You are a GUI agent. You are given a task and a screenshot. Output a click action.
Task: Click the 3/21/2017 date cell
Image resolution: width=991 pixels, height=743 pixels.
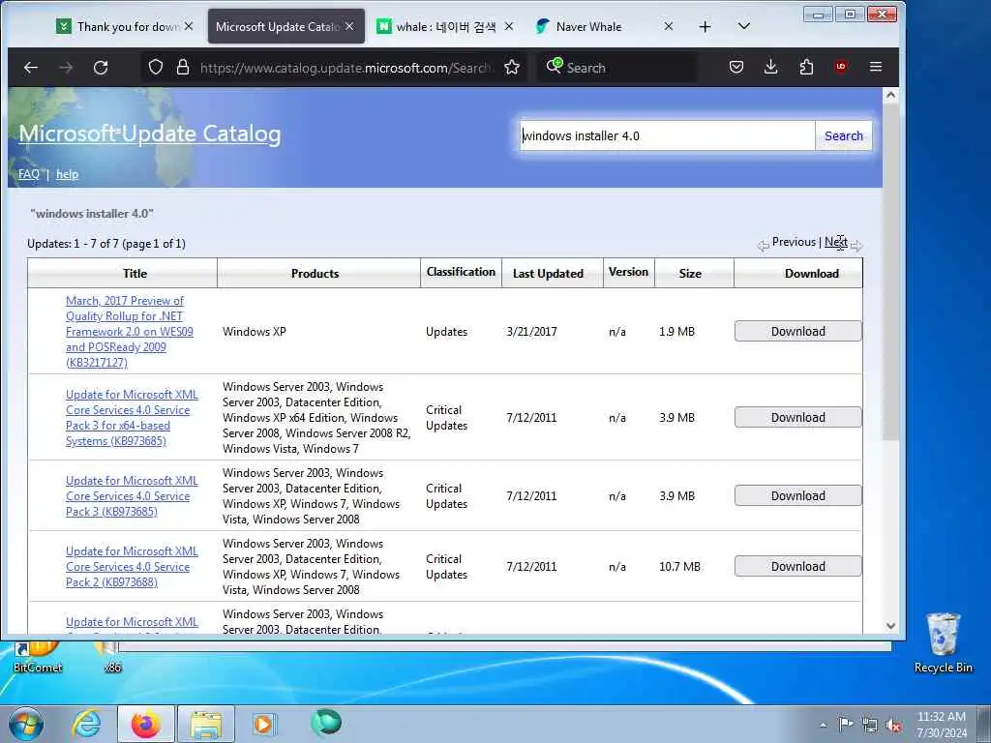point(531,332)
